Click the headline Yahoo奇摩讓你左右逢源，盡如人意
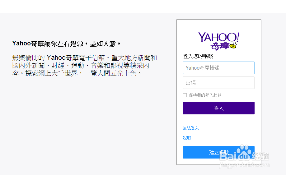This screenshot has width=286, height=175. (x=66, y=44)
